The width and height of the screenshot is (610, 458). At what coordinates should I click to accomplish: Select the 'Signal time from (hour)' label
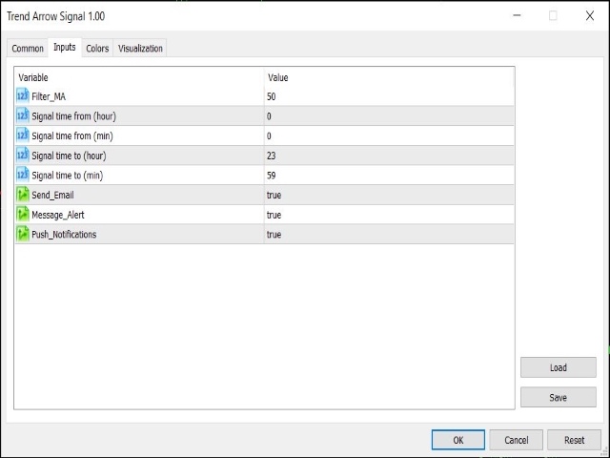(74, 116)
